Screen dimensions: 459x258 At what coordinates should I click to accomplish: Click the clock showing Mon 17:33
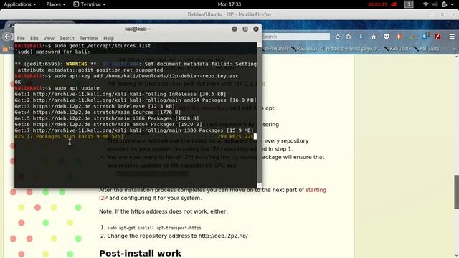coord(229,4)
